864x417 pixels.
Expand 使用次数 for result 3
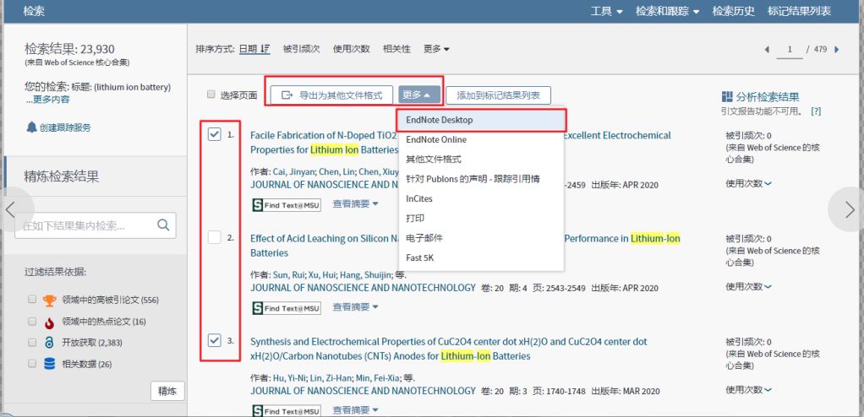[x=748, y=389]
